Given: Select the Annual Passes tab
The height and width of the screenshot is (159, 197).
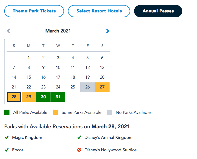Looking at the screenshot, I should click(158, 11).
